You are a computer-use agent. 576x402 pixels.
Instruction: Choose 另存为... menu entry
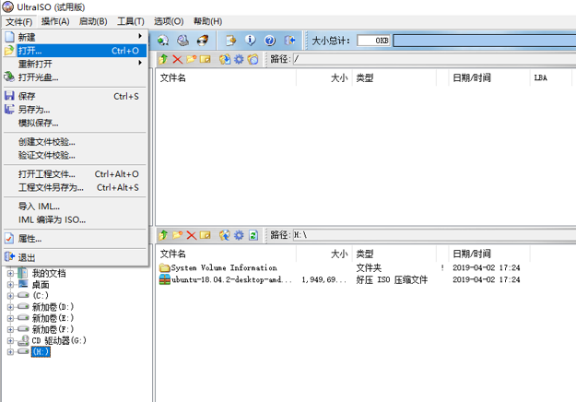(76, 110)
